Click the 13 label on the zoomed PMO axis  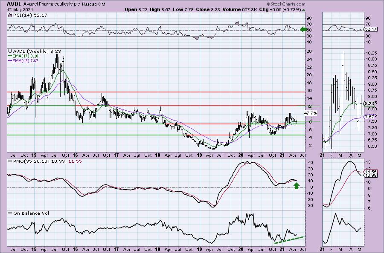368,162
